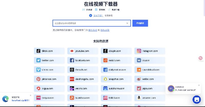Click the Xiaohongshu logo icon
Viewport: 205px width, 107px height.
tap(72, 79)
